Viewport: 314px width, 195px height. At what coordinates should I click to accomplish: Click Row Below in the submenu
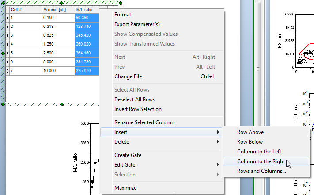pos(250,142)
